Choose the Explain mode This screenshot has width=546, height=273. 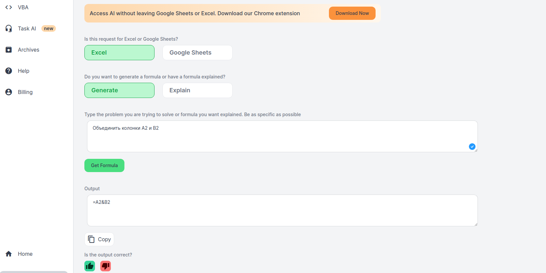pyautogui.click(x=197, y=90)
